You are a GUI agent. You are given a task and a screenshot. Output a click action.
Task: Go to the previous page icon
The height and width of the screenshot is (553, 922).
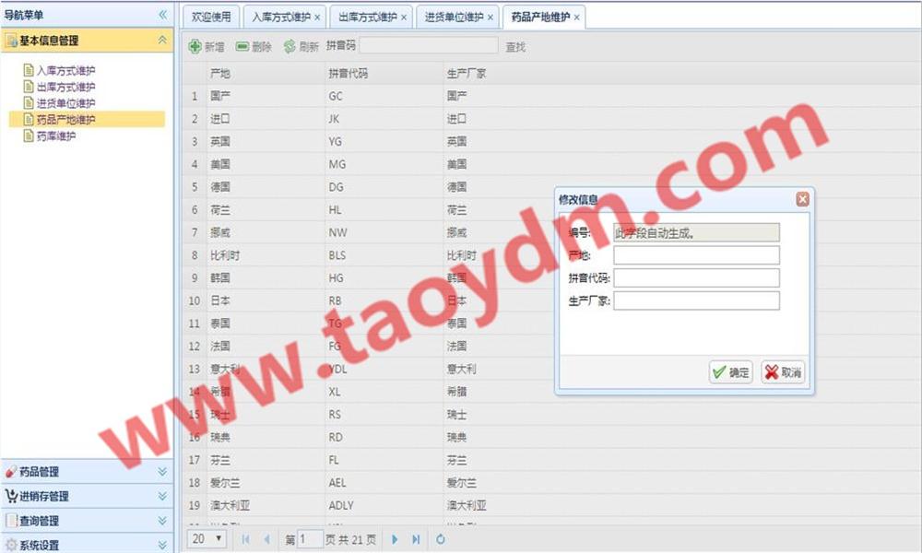pyautogui.click(x=267, y=539)
